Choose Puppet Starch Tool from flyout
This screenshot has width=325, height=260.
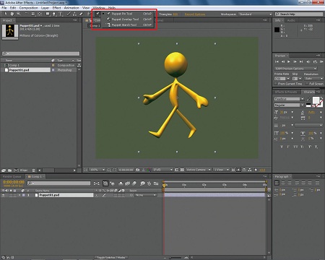click(124, 25)
